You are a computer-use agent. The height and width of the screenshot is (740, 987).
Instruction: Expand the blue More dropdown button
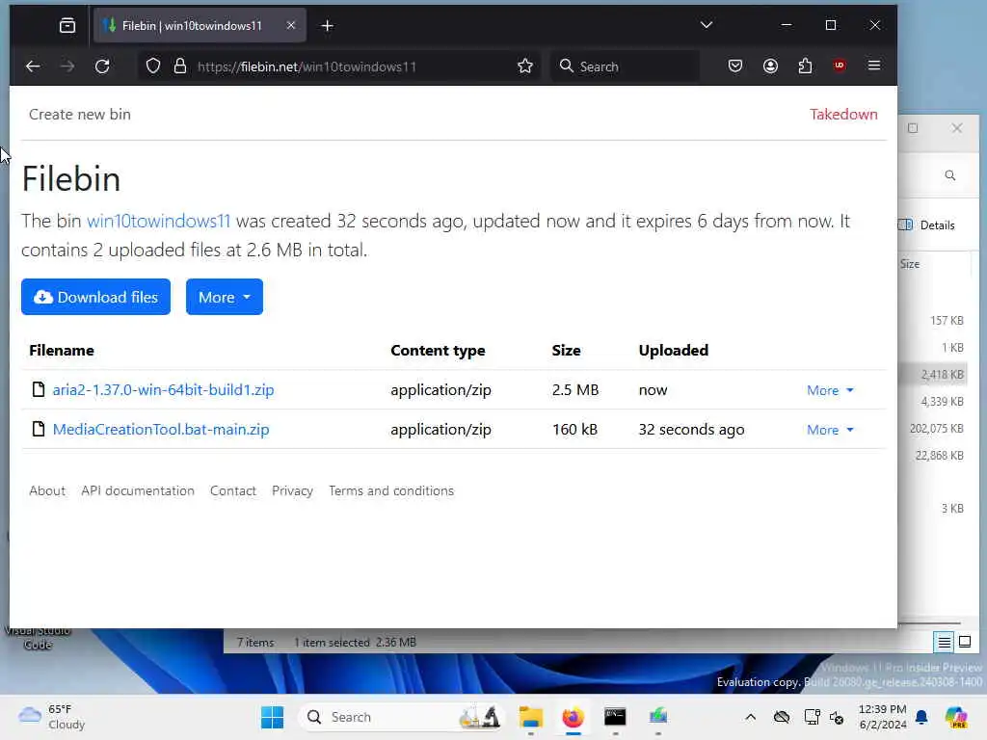coord(224,297)
